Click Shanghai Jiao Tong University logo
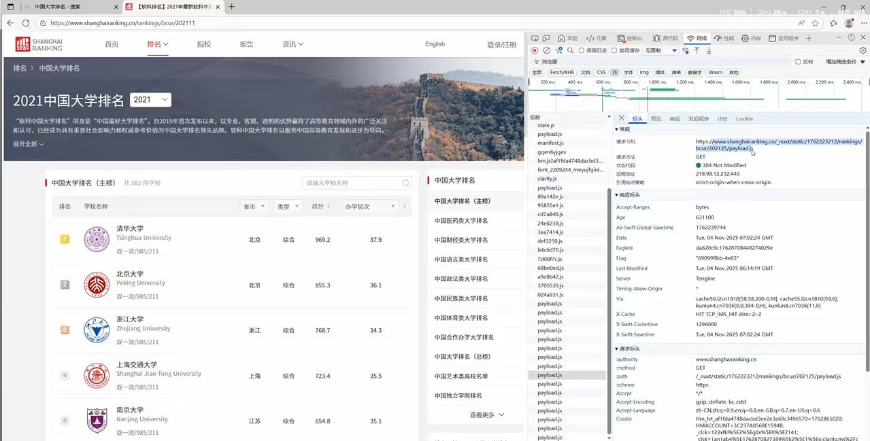This screenshot has height=441, width=870. (96, 376)
